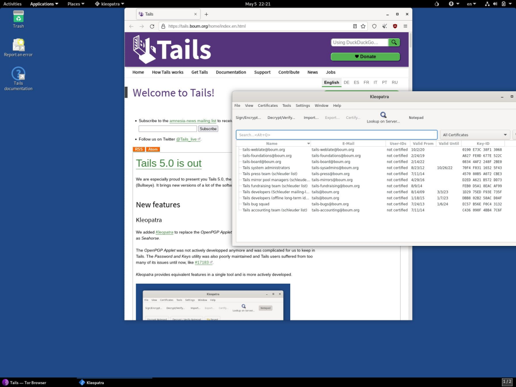Viewport: 516px width, 387px height.
Task: Click the browser Back arrow
Action: click(x=132, y=26)
